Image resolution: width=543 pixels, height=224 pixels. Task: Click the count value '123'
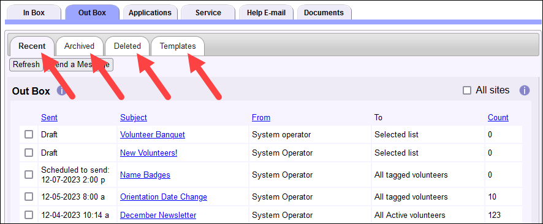(x=494, y=215)
